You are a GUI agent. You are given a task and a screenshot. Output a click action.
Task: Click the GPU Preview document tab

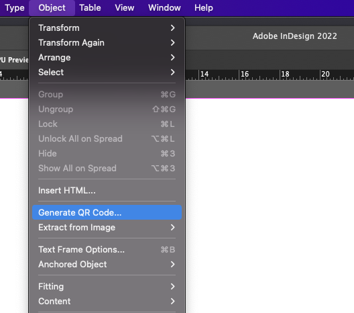pos(14,60)
